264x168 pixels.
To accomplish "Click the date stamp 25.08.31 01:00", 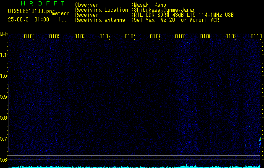I will [x=29, y=20].
